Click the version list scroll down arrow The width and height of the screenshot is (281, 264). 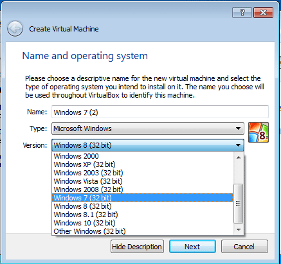[239, 230]
